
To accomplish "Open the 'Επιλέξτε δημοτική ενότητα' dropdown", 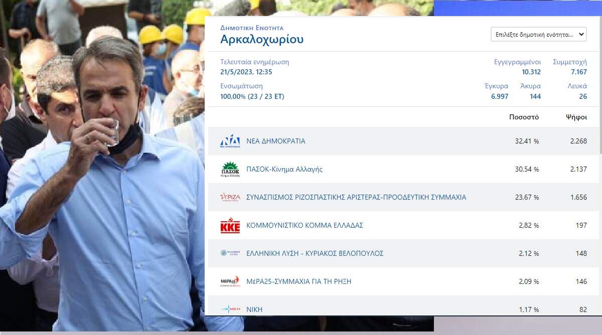I will coord(538,35).
